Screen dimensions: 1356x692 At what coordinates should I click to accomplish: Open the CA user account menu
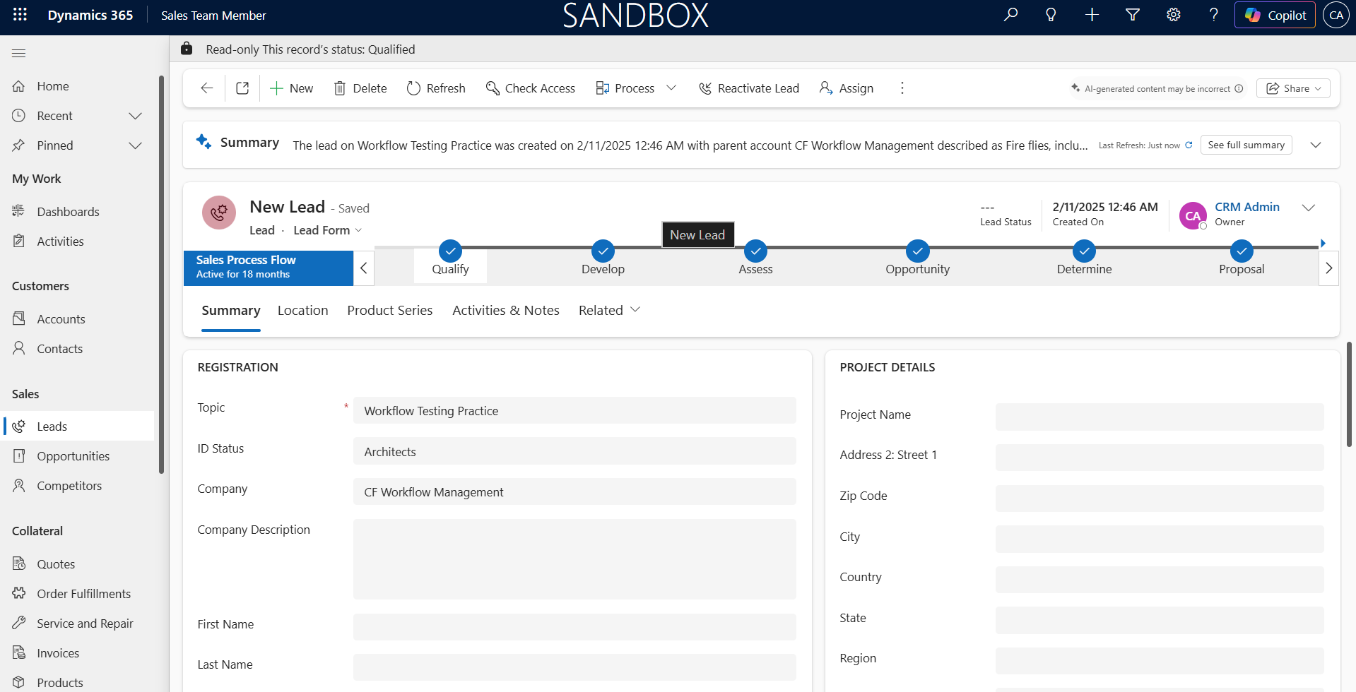(x=1336, y=15)
